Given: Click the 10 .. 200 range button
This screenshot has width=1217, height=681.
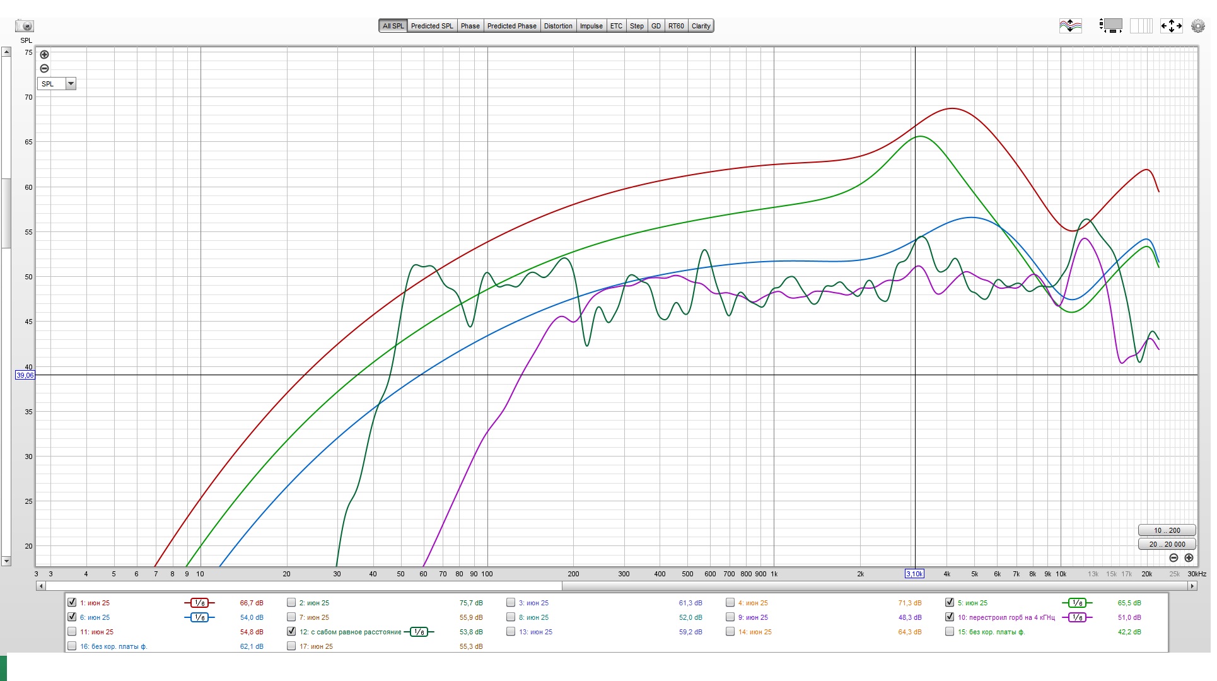Looking at the screenshot, I should point(1167,530).
